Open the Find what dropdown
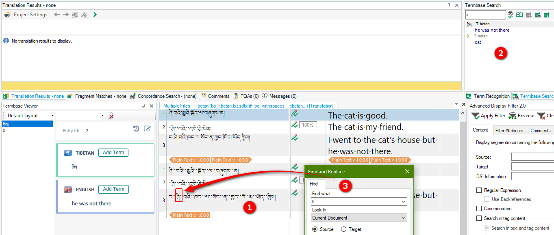The width and height of the screenshot is (554, 235). coord(403,202)
